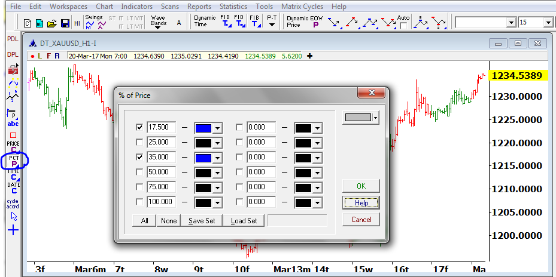Viewport: 556px width, 277px height.
Task: Click the DATE C sidebar tool
Action: pos(14,188)
